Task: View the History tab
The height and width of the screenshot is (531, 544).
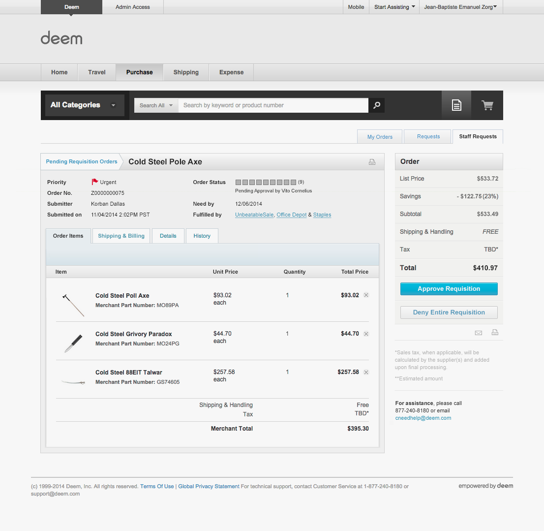Action: point(202,236)
